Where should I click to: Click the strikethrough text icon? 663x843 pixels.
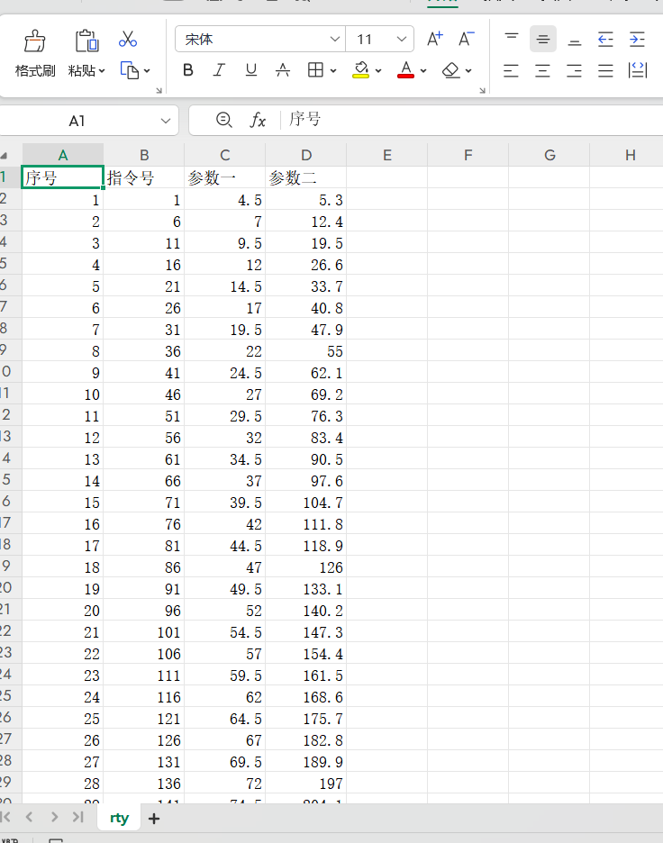tap(282, 70)
